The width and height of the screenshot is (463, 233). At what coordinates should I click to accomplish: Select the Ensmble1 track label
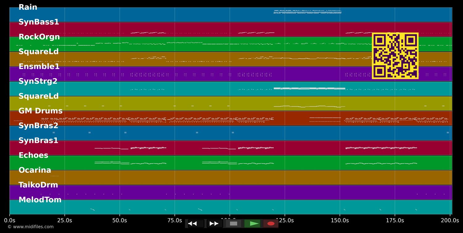(39, 66)
